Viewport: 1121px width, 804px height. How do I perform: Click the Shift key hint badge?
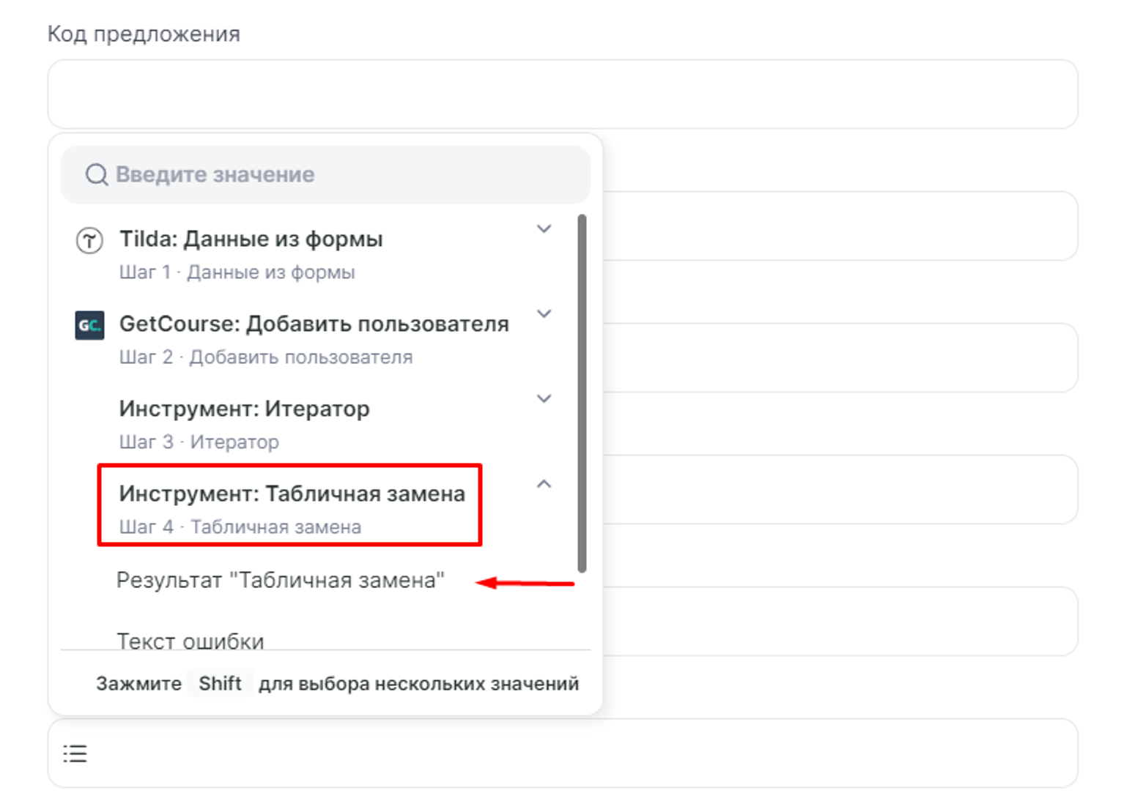220,683
